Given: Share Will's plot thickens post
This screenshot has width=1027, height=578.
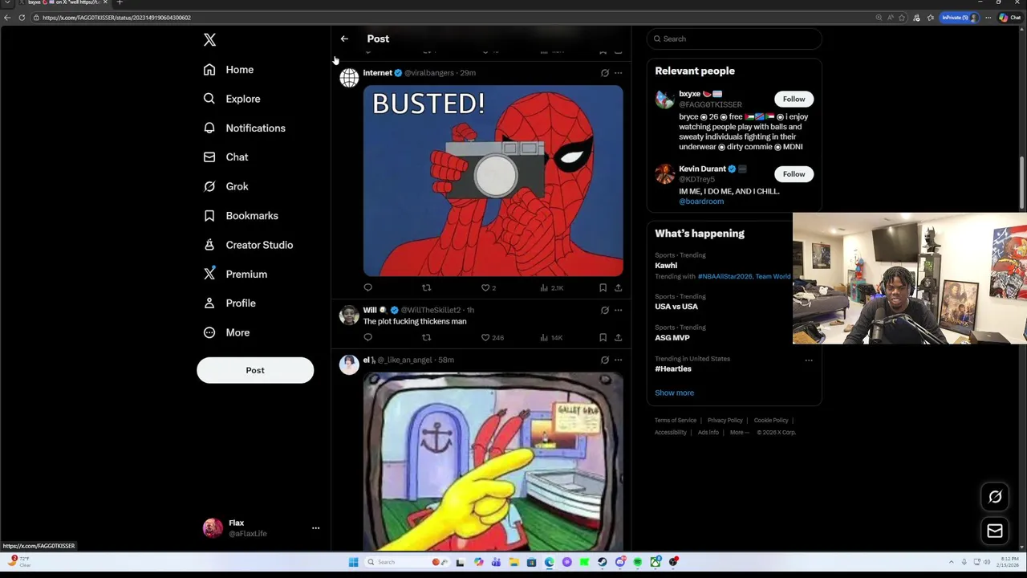Looking at the screenshot, I should [x=618, y=338].
